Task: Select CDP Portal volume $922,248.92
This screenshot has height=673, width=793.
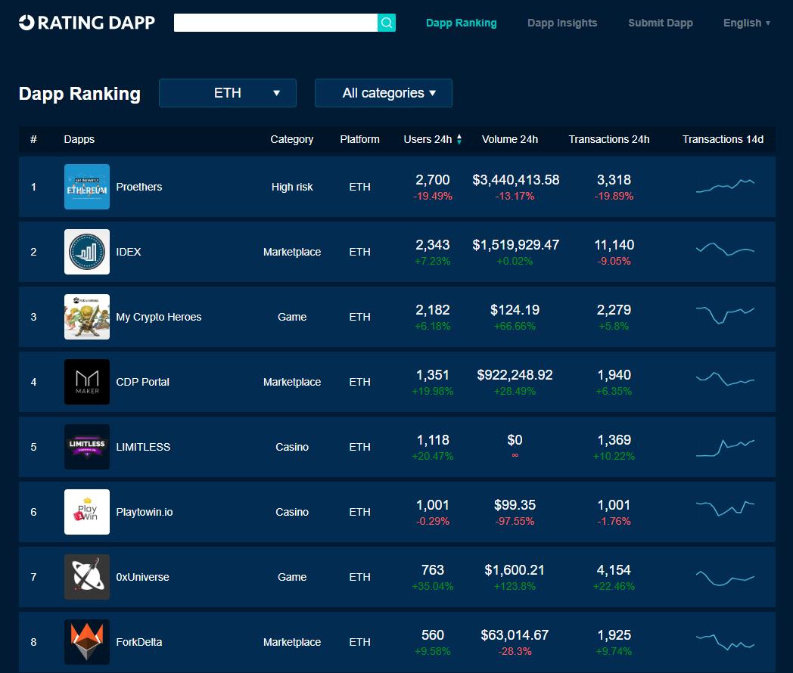Action: tap(515, 375)
